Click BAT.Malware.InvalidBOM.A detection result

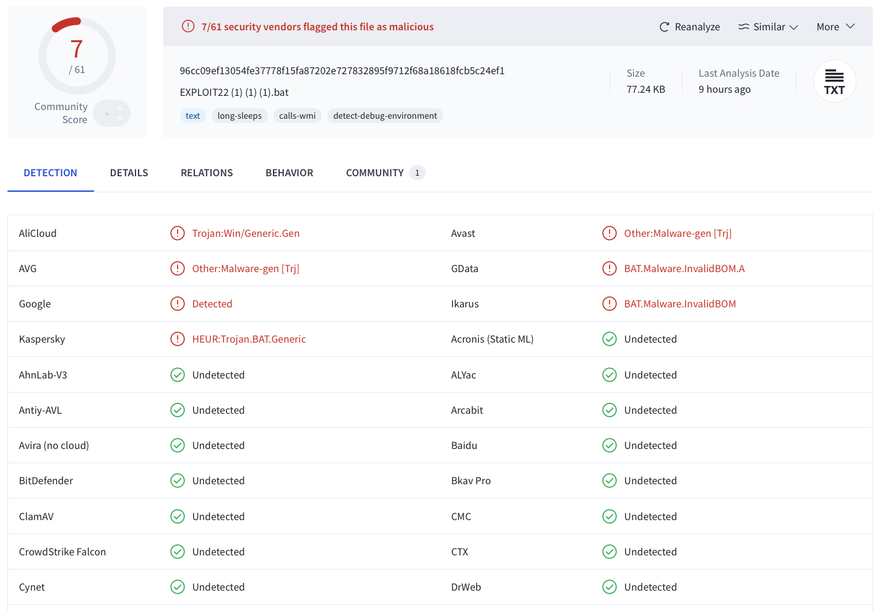click(684, 268)
